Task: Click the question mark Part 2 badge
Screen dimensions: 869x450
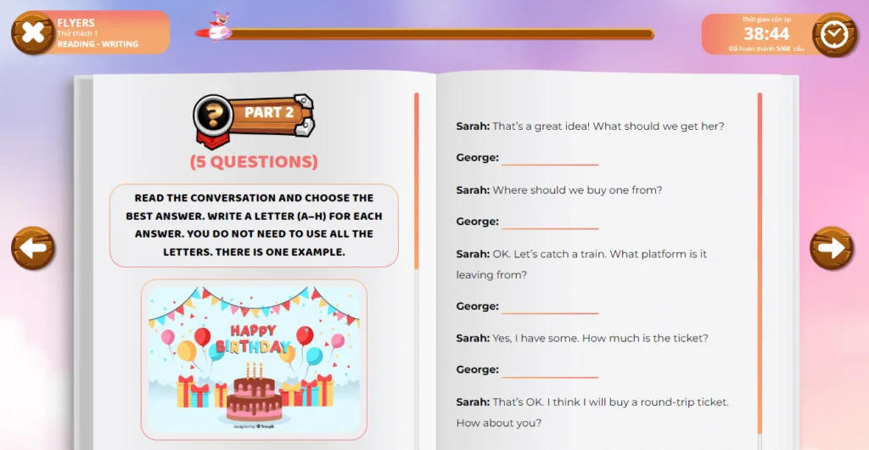Action: coord(214,116)
